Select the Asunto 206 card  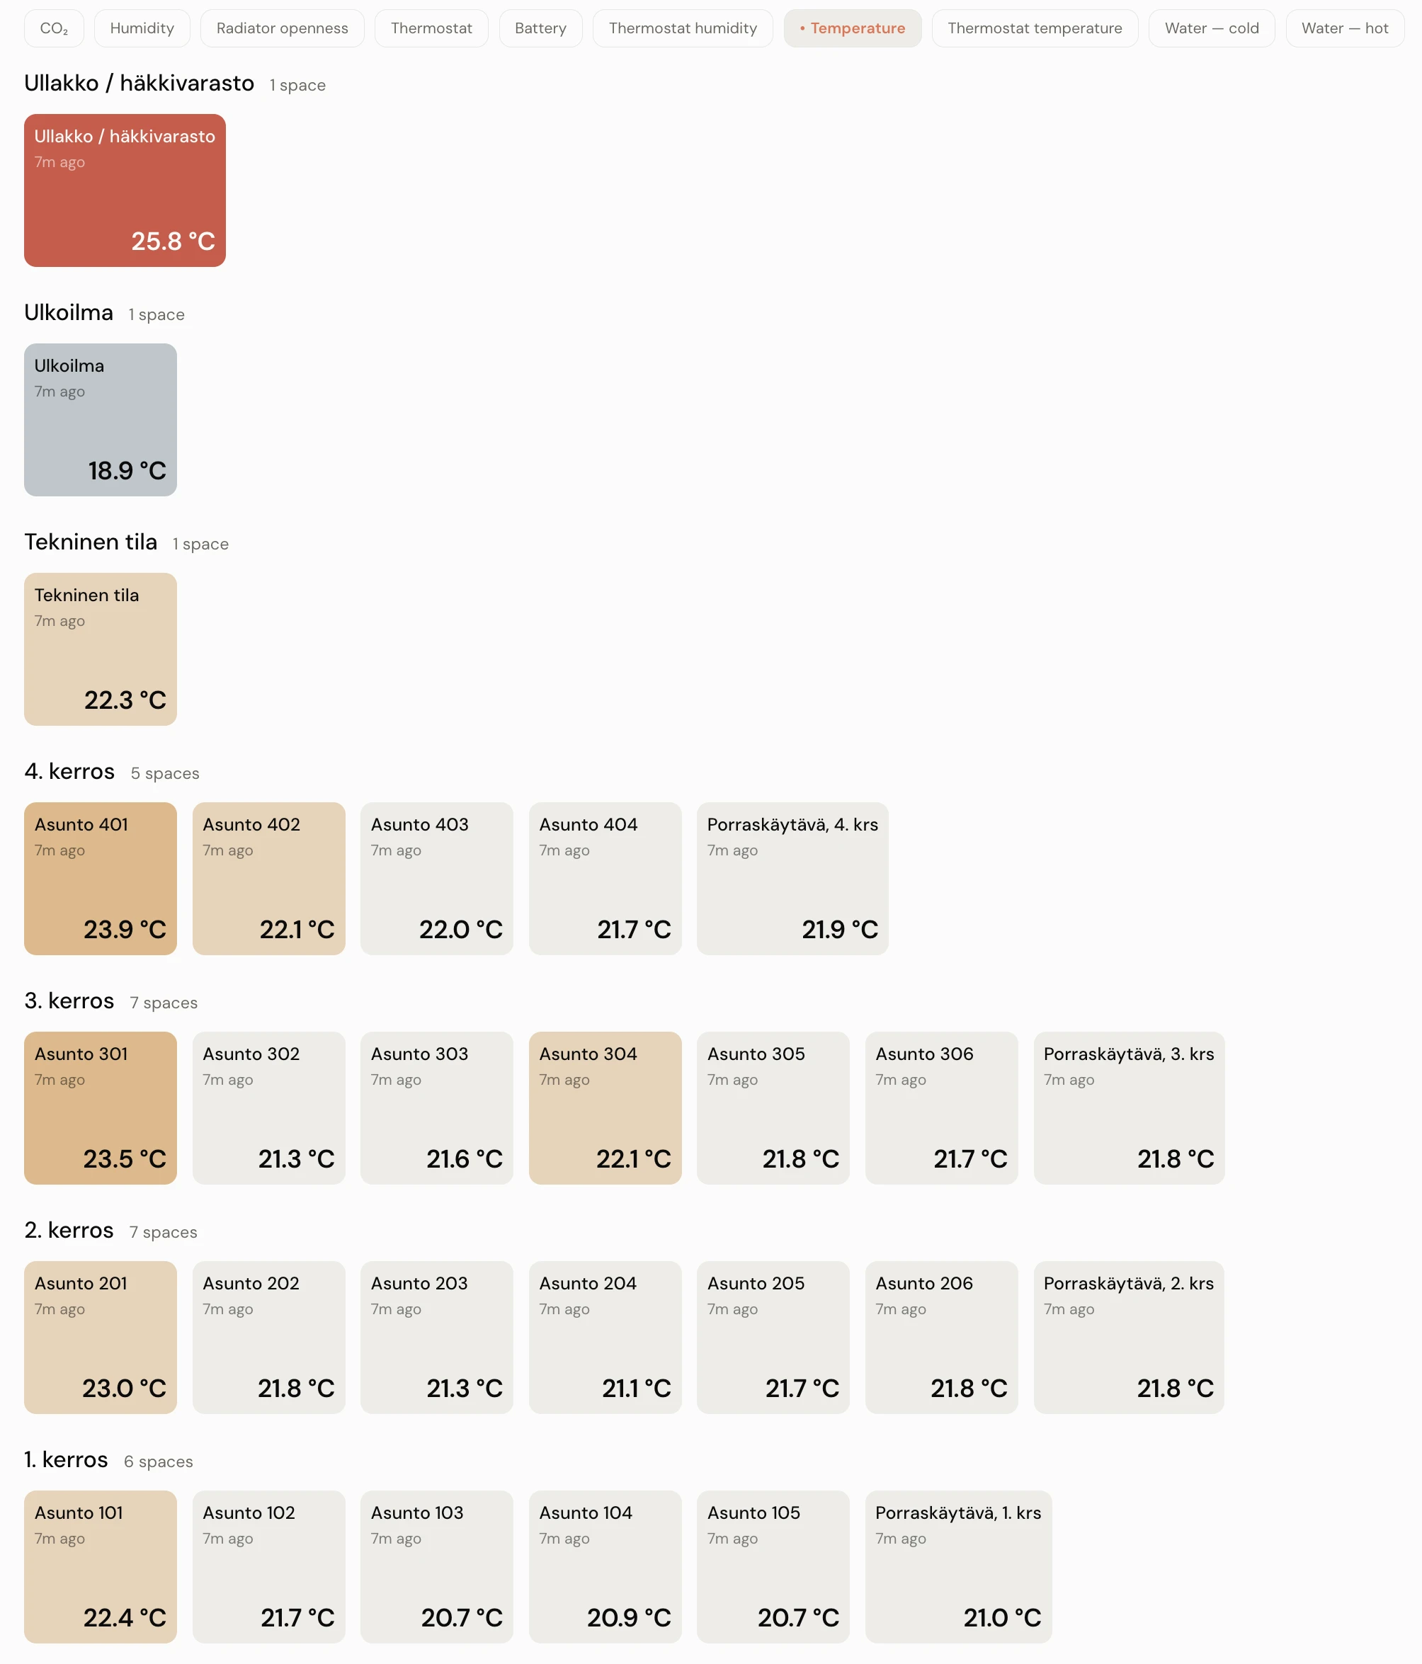(x=942, y=1337)
